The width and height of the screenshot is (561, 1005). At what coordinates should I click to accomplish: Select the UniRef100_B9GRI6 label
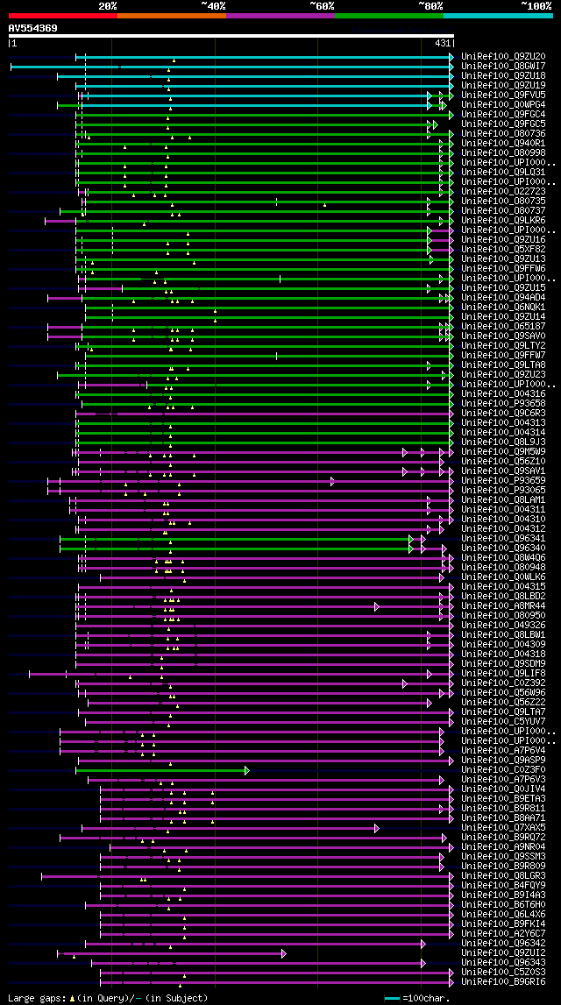pyautogui.click(x=503, y=982)
